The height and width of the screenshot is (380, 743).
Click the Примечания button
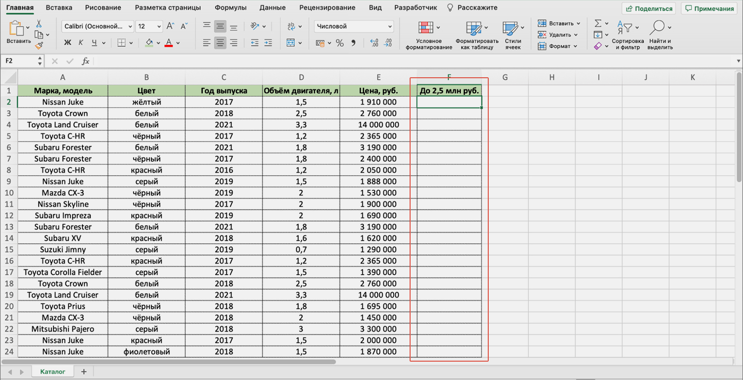point(709,8)
